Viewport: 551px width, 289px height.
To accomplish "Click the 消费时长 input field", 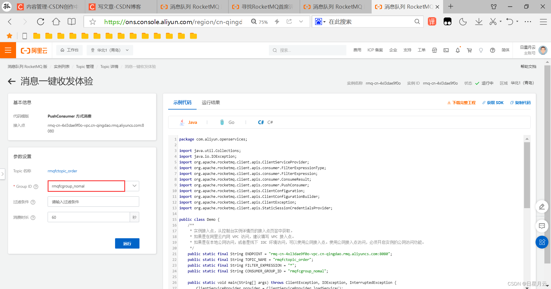I will (x=89, y=217).
